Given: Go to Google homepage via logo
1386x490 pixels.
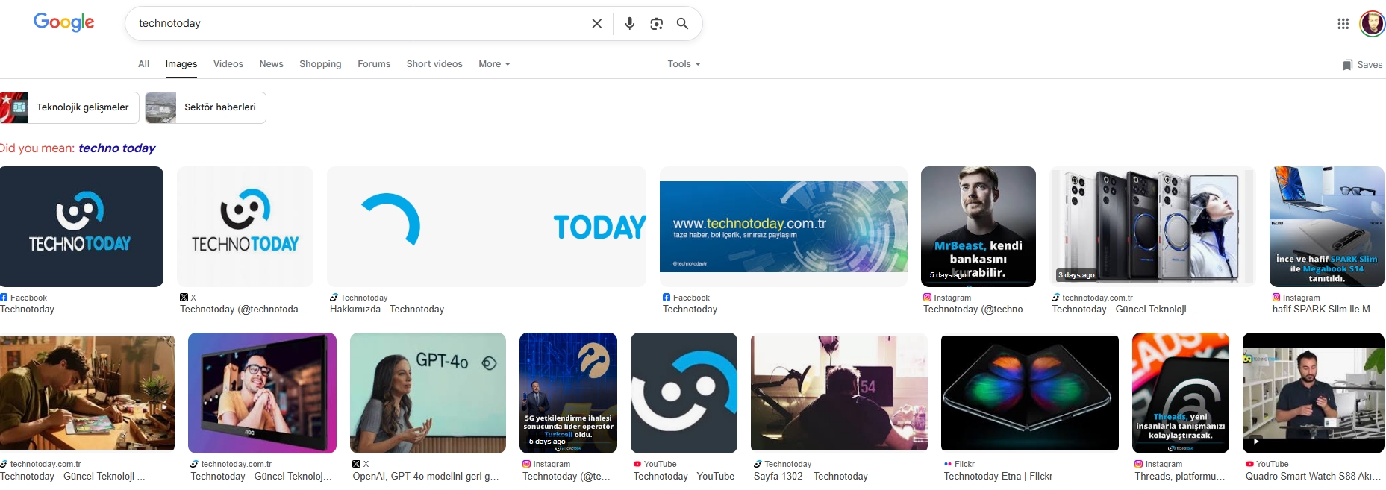Looking at the screenshot, I should [x=64, y=22].
